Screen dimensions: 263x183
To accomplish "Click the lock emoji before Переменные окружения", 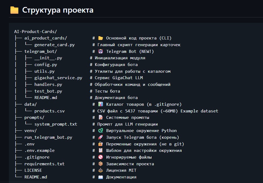I will [101, 144].
